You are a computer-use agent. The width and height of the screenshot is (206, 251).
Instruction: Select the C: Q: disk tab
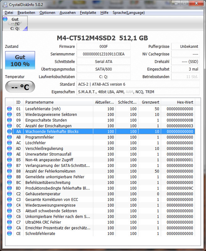pos(15,24)
